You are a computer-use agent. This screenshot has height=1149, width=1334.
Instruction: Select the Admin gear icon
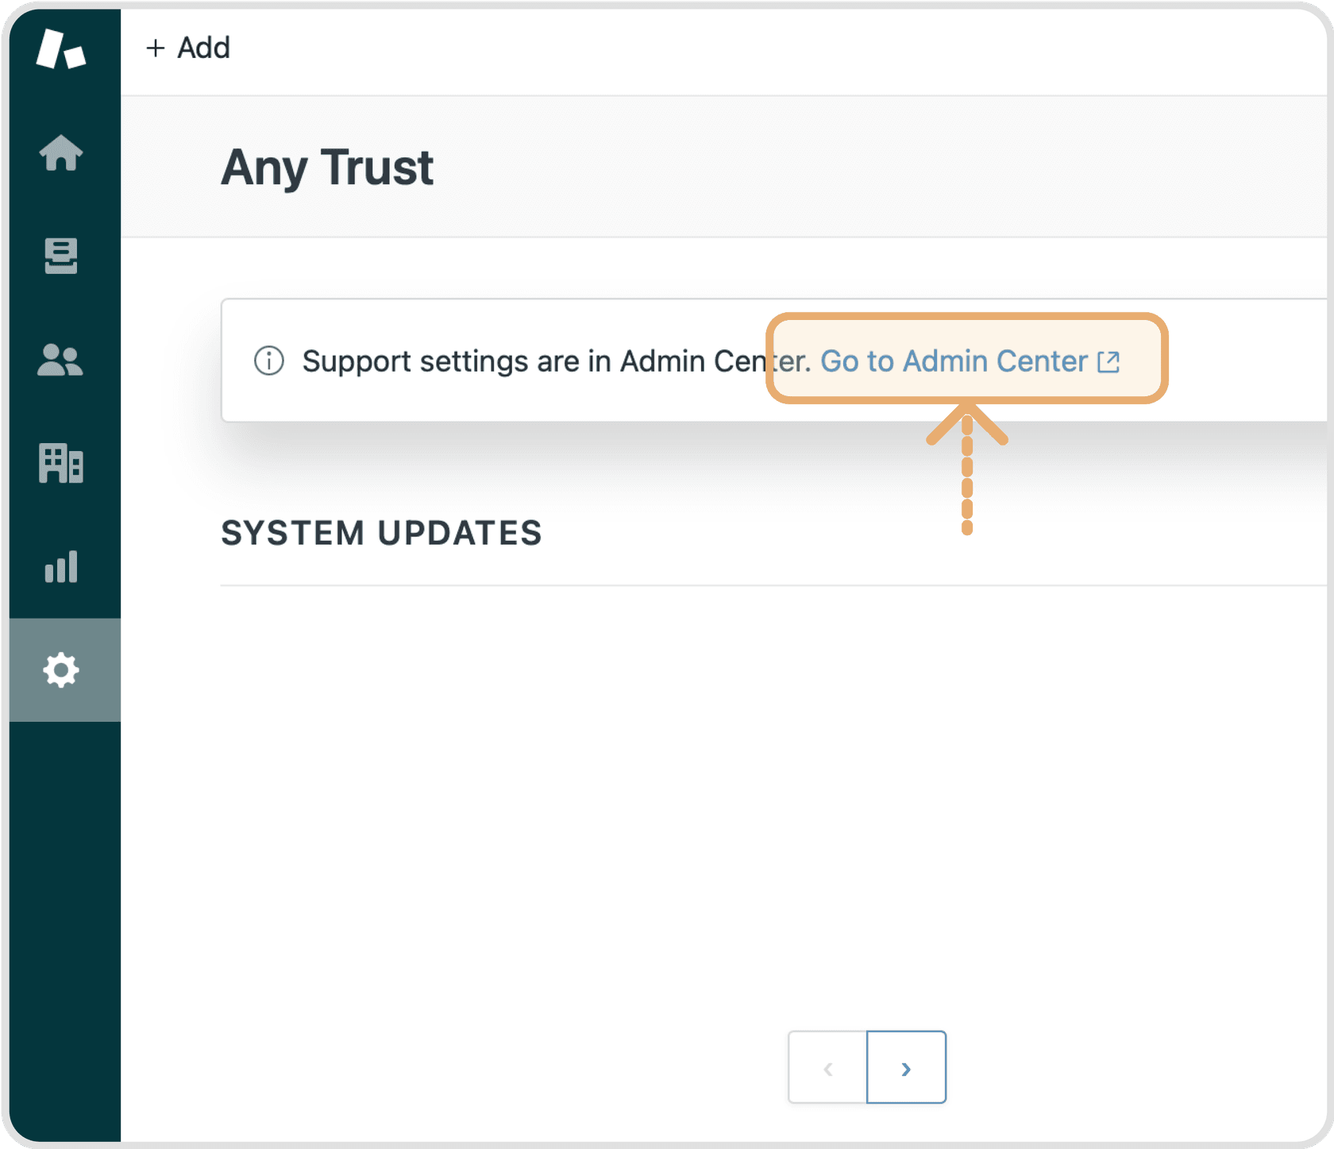click(x=61, y=670)
